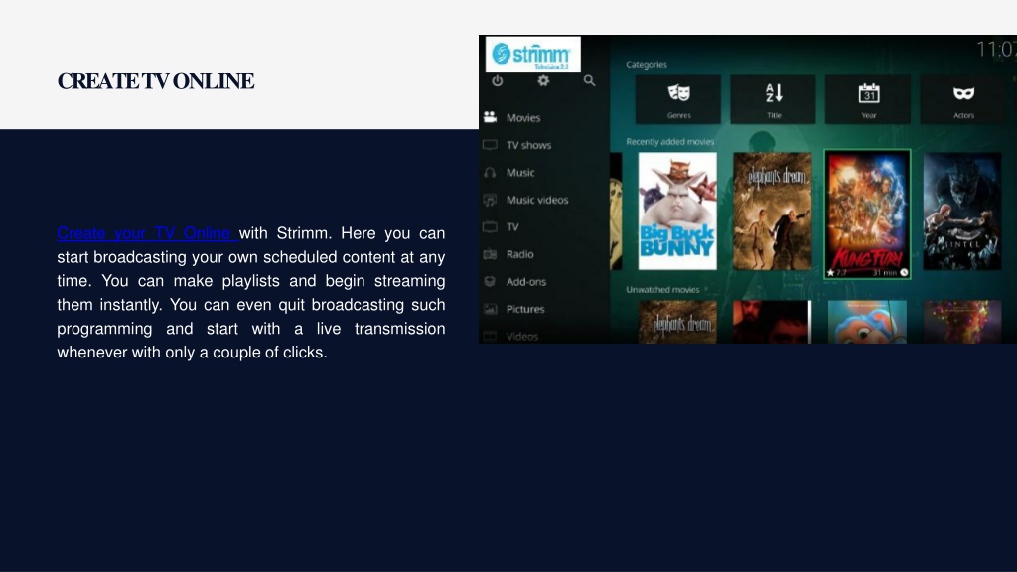The height and width of the screenshot is (572, 1017).
Task: Open the Sintel movie poster
Action: (x=962, y=211)
